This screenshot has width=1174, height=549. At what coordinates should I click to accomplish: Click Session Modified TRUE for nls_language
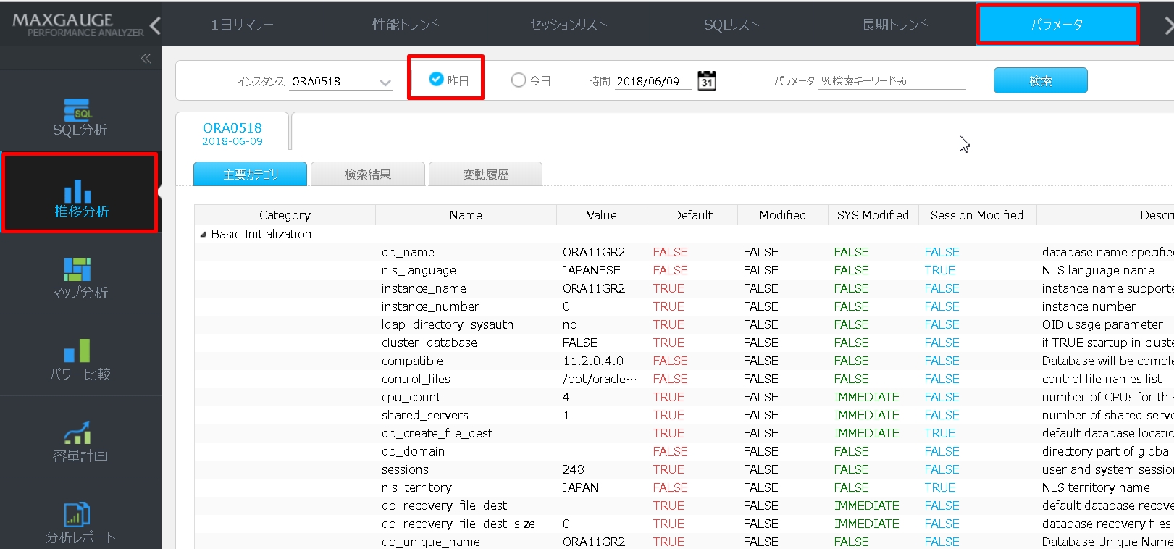tap(940, 270)
